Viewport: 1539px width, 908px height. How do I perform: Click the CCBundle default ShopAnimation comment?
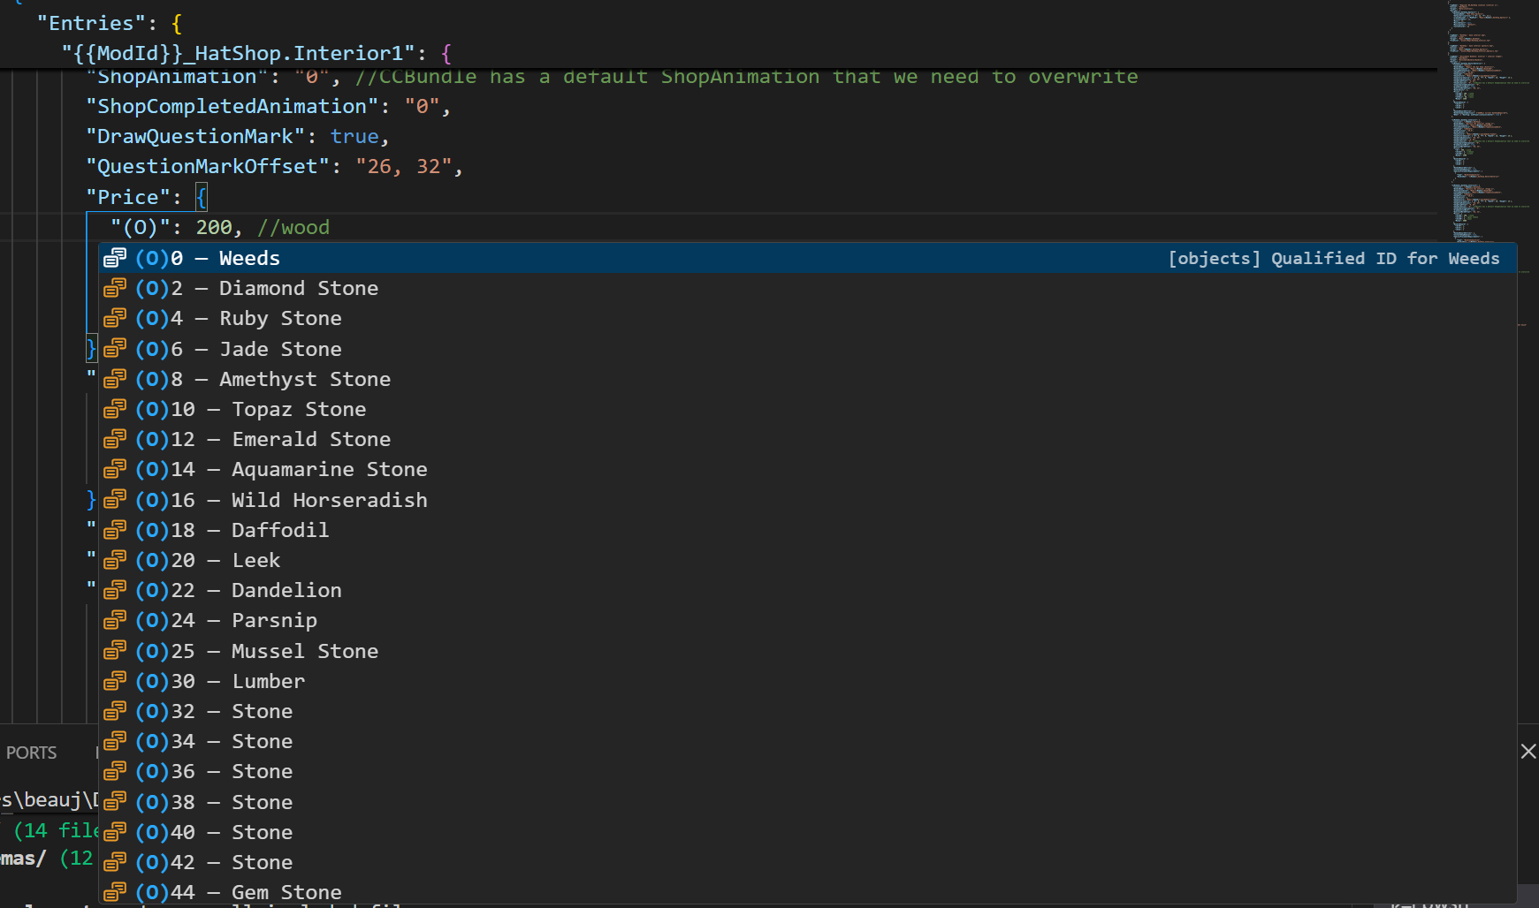(x=746, y=77)
